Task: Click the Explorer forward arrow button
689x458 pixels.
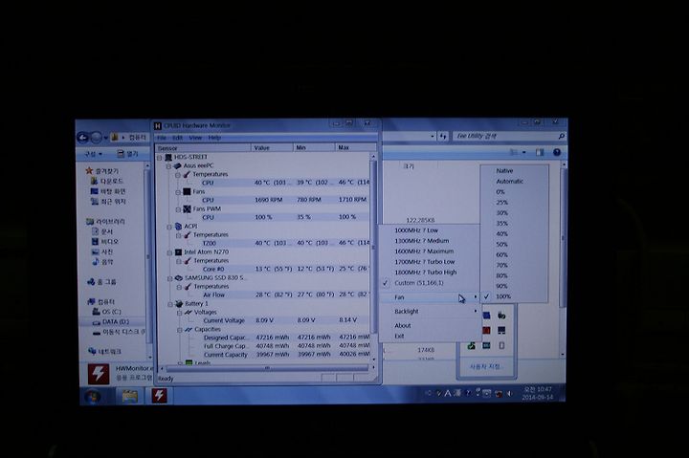Action: click(x=97, y=138)
